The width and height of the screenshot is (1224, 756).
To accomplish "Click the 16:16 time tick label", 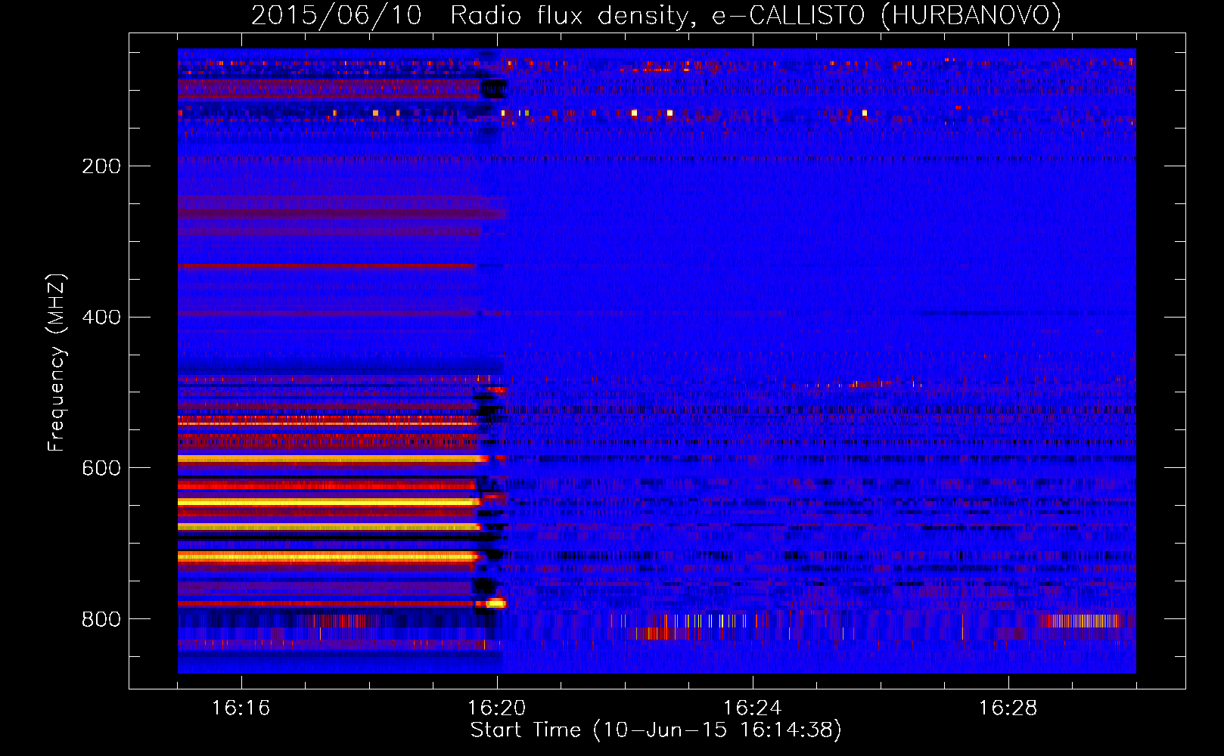I will (241, 708).
